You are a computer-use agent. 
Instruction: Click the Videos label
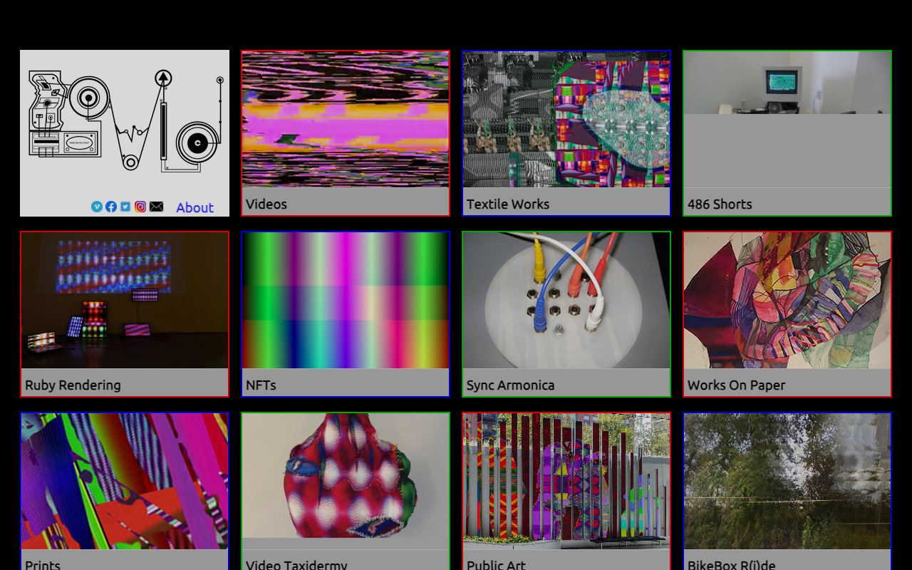tap(266, 204)
